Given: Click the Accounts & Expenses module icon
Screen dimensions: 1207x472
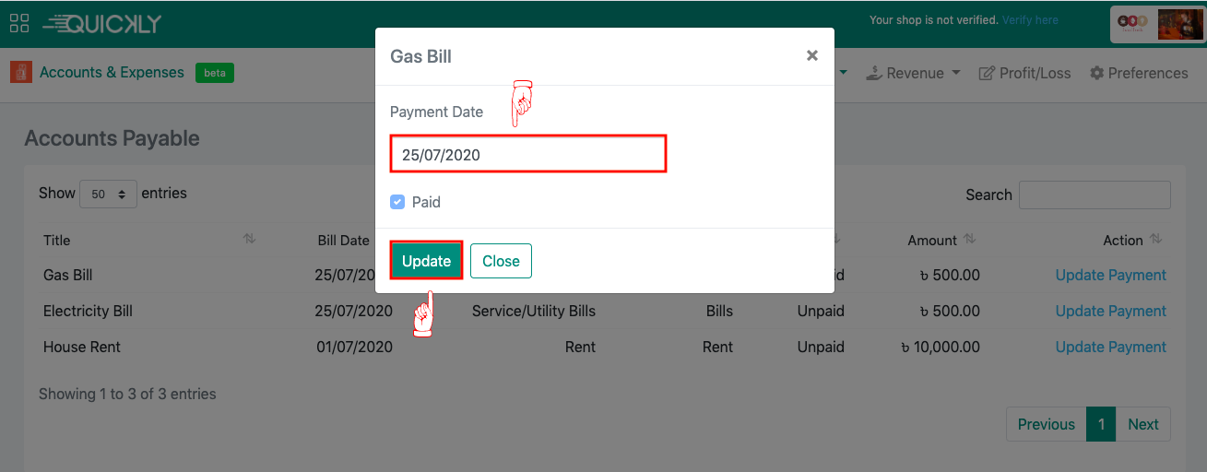Looking at the screenshot, I should click(21, 72).
